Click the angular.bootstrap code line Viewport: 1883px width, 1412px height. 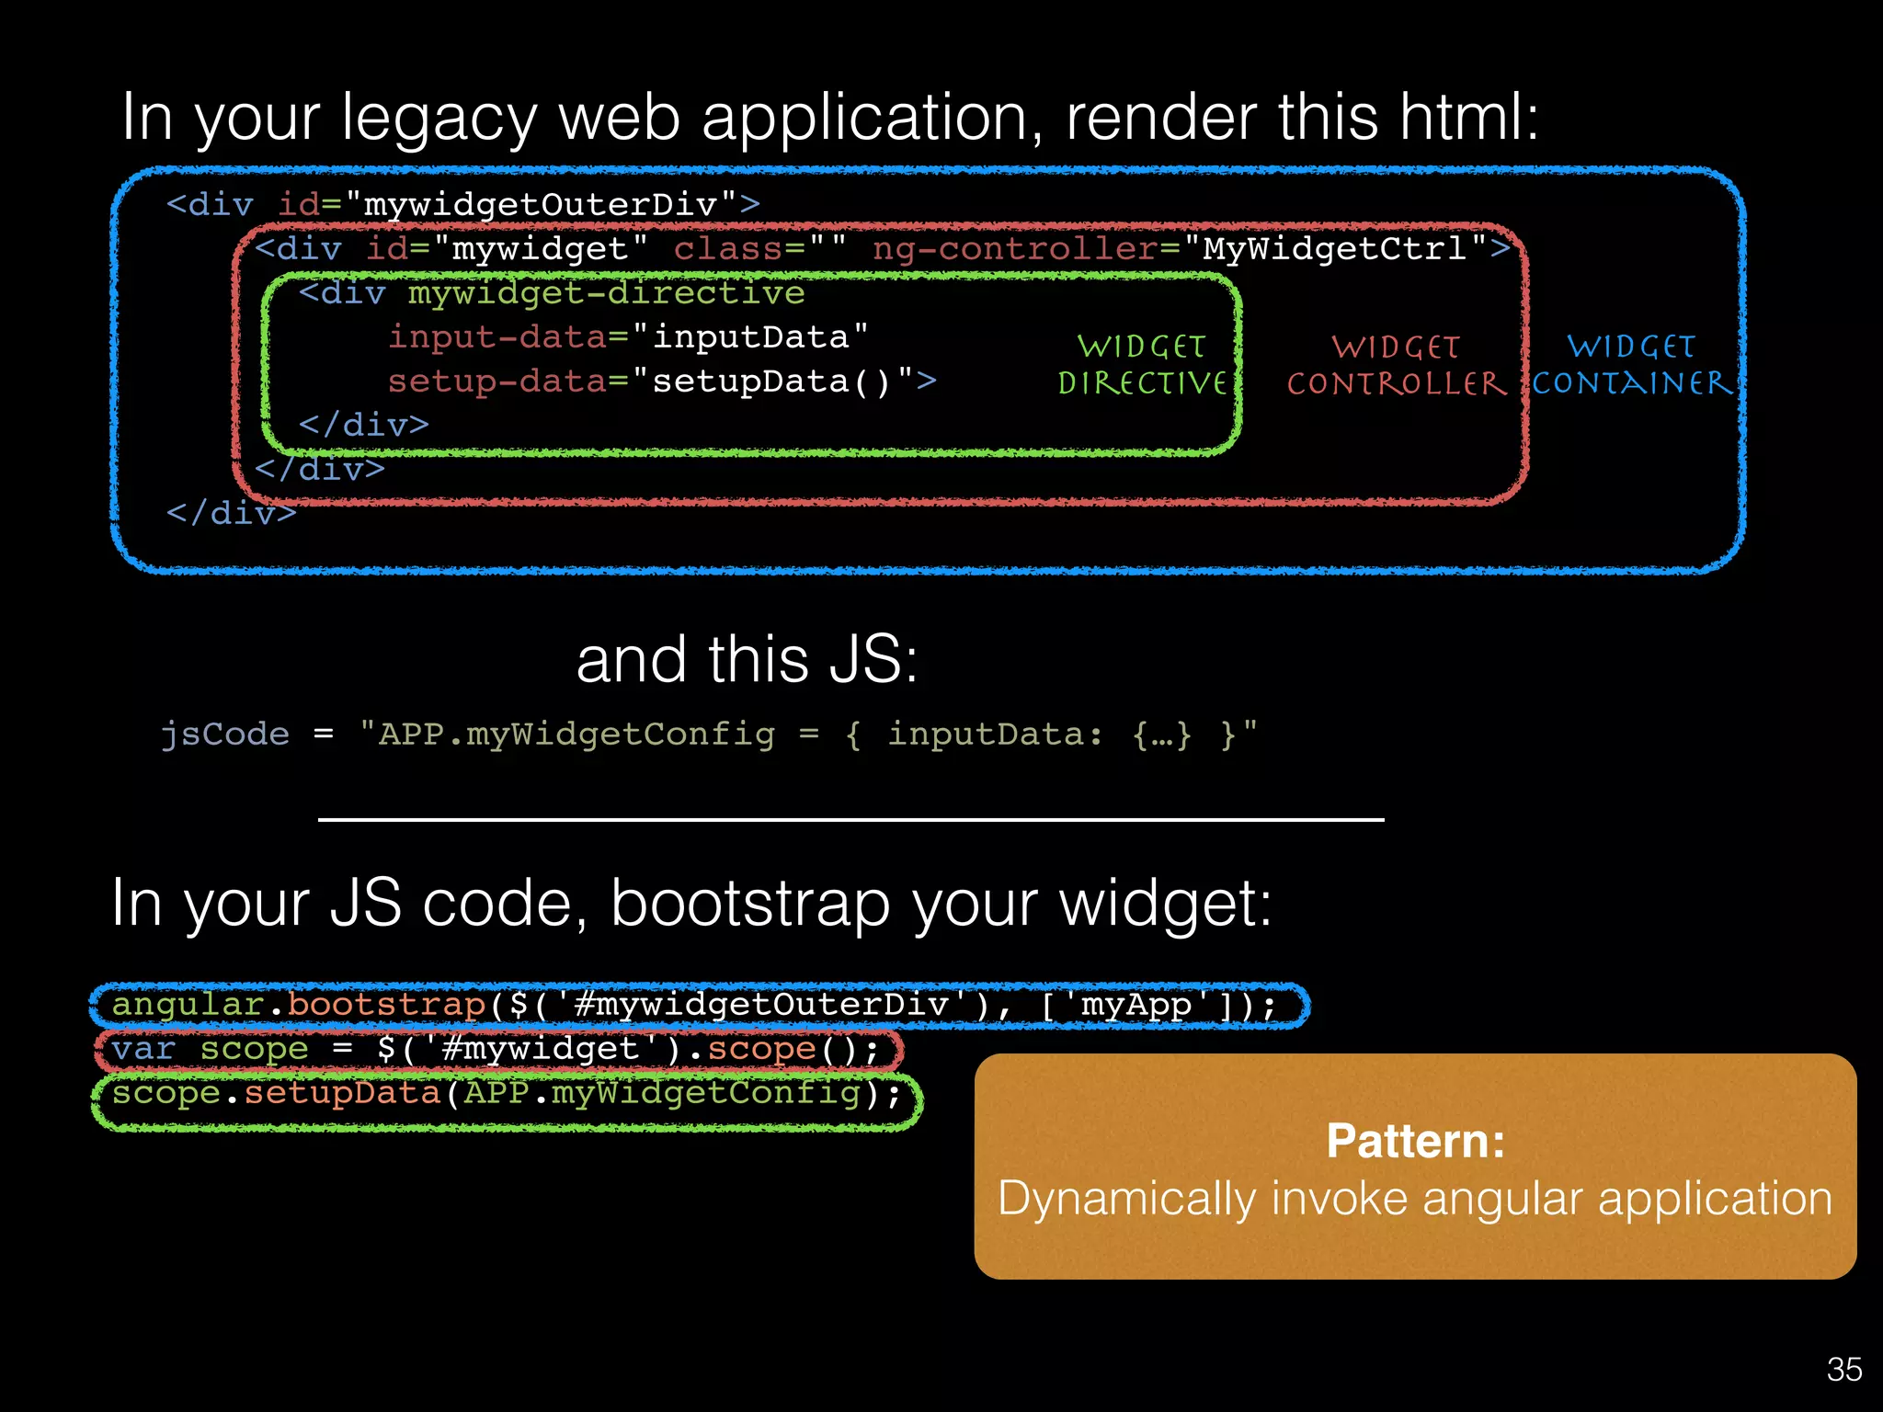click(x=694, y=1004)
